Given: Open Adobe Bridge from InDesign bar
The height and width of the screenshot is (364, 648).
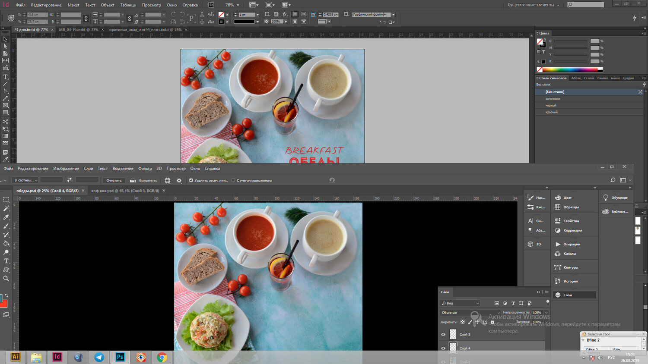Looking at the screenshot, I should 211,5.
